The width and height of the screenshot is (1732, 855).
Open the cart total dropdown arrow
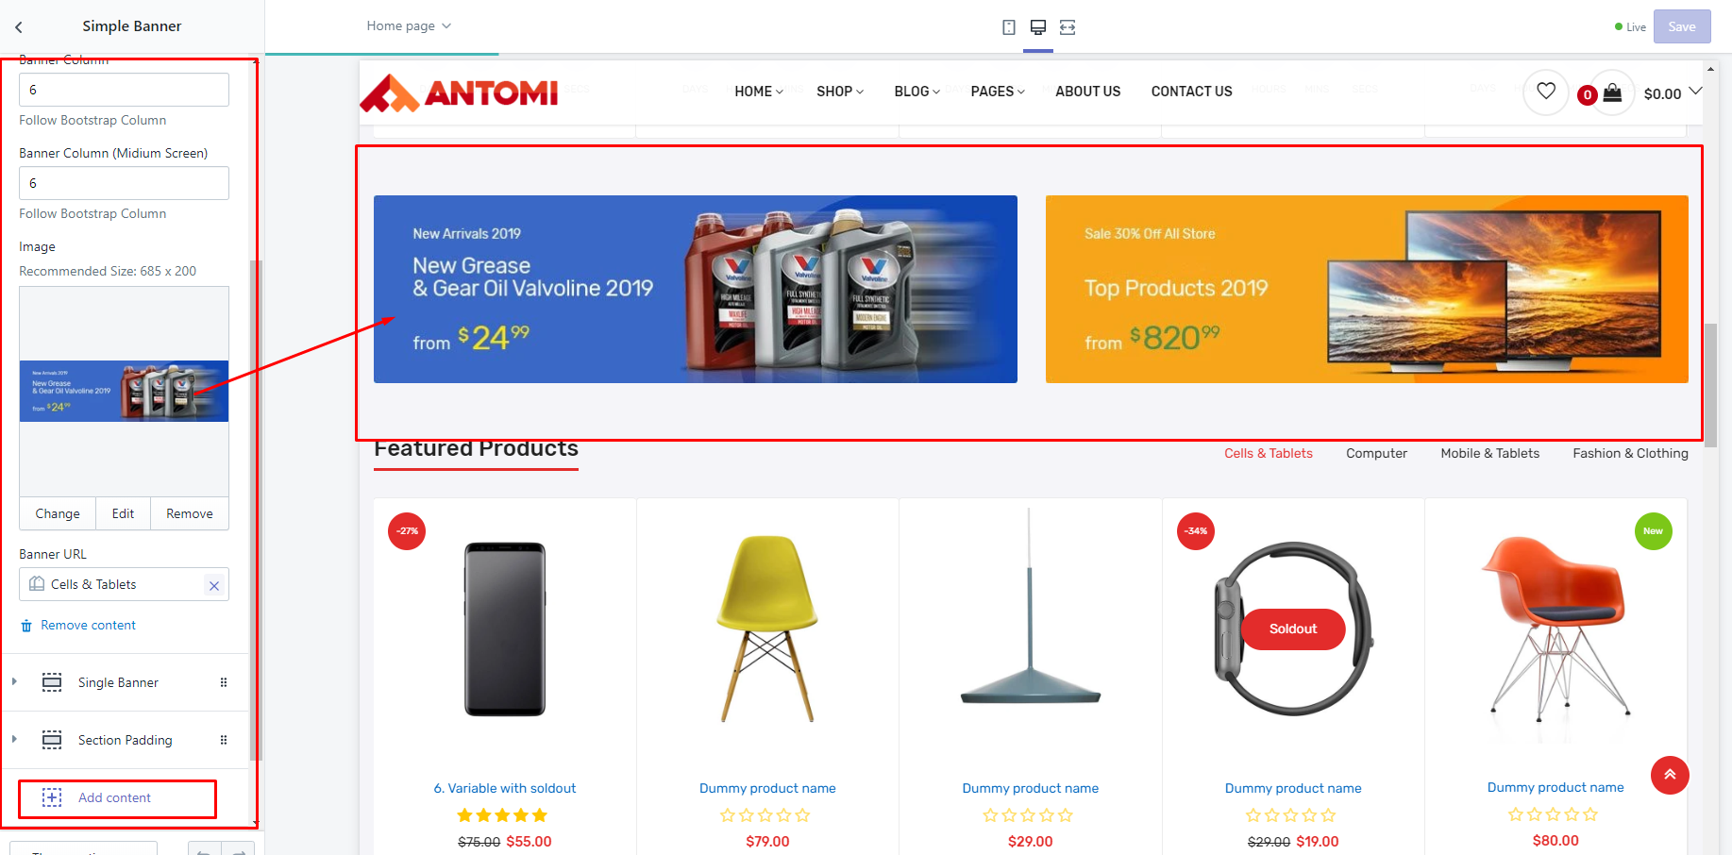coord(1695,92)
